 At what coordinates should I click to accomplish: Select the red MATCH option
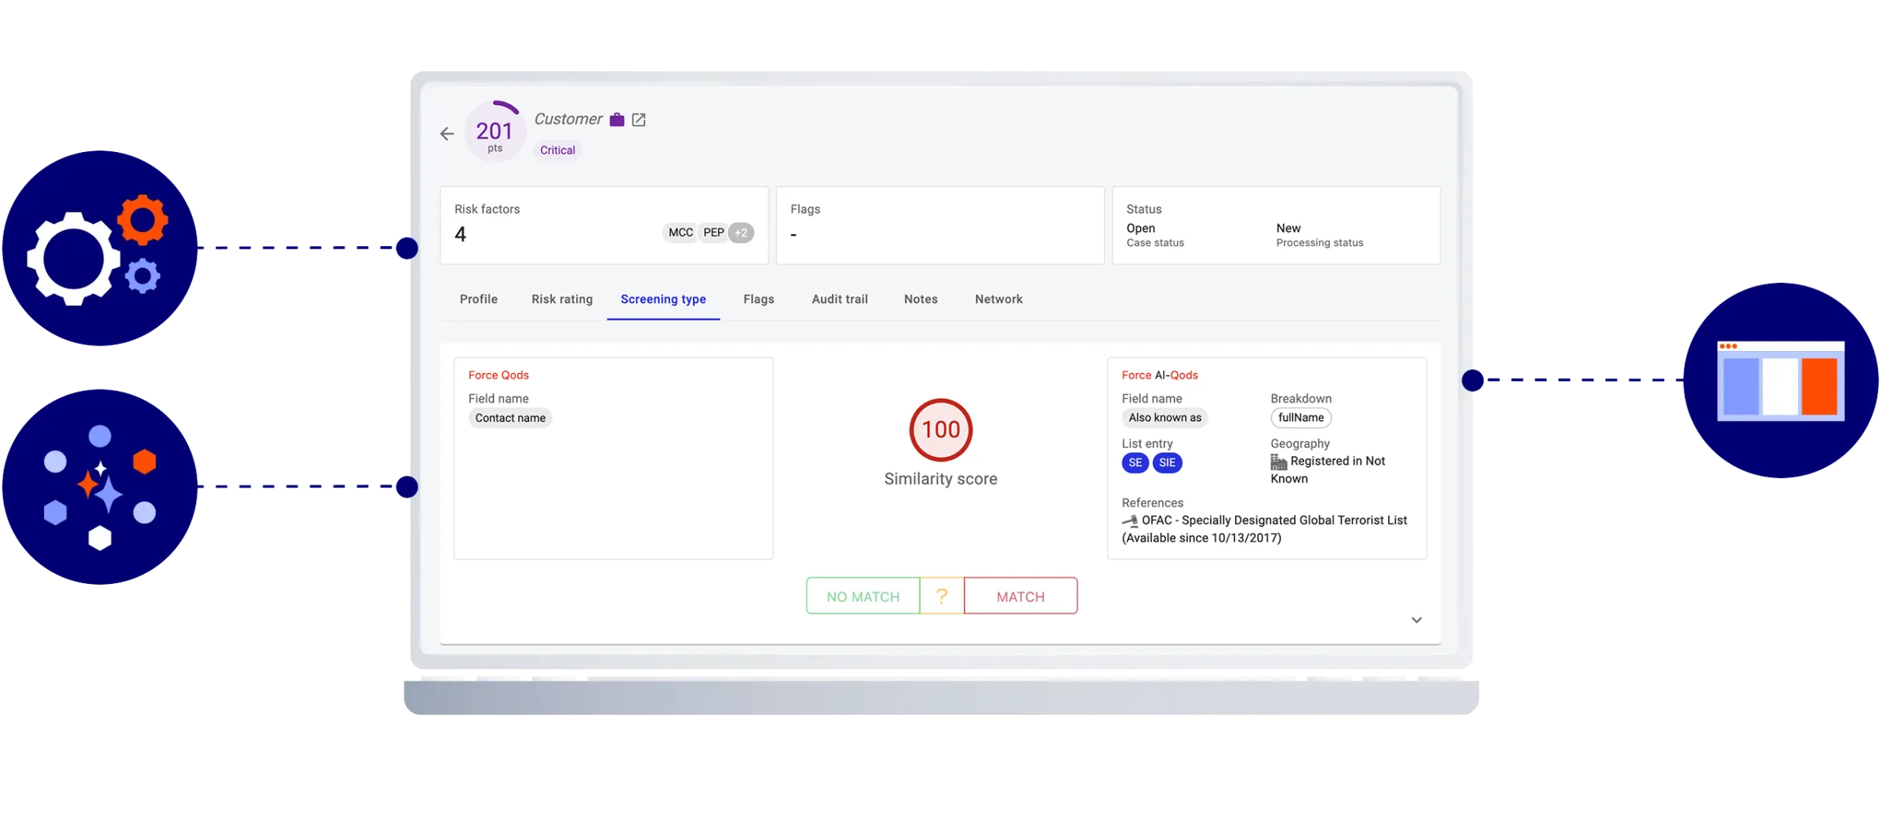point(1020,596)
